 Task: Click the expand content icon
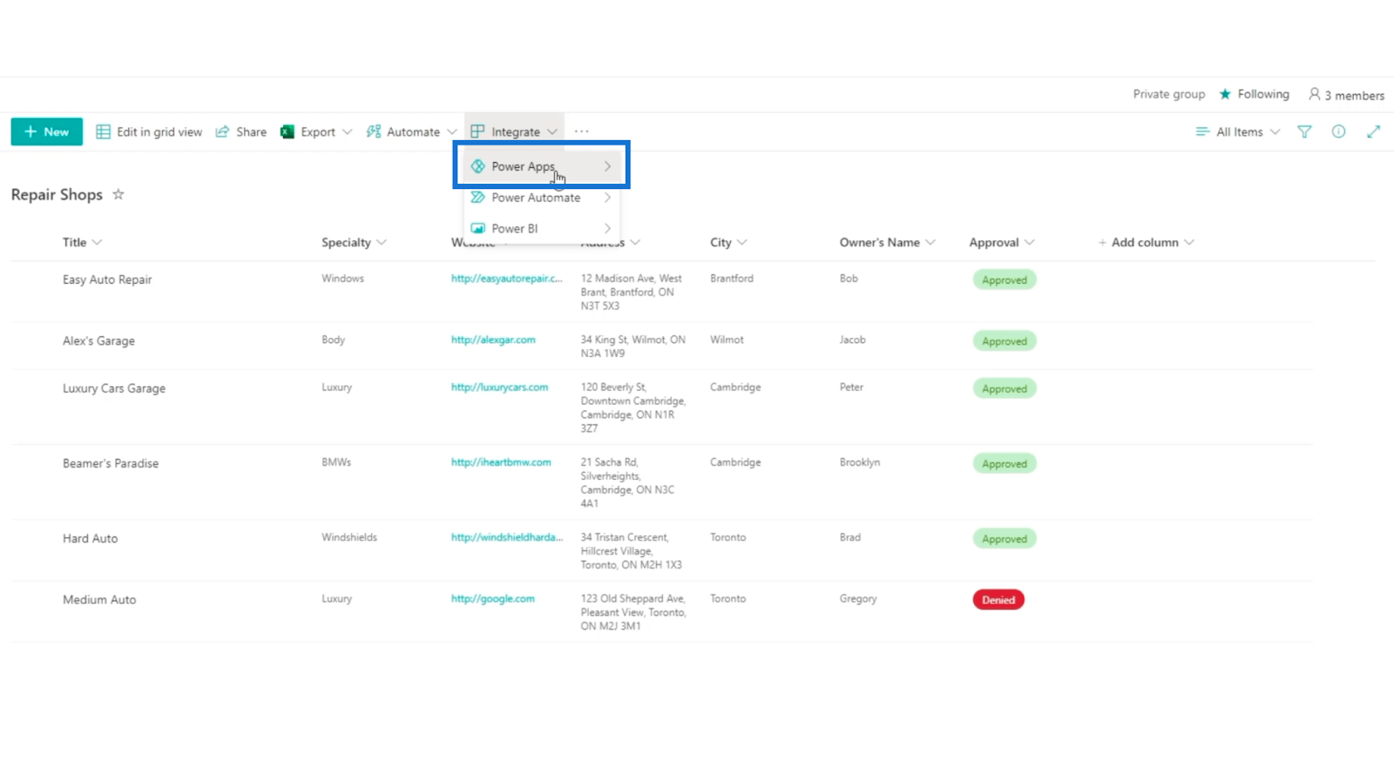[1373, 131]
